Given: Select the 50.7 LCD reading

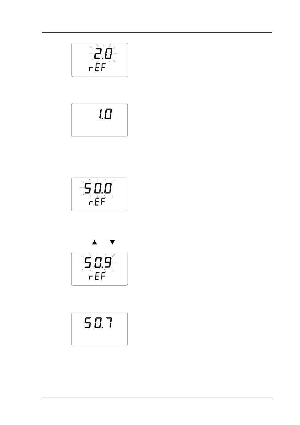Looking at the screenshot, I should [x=98, y=323].
